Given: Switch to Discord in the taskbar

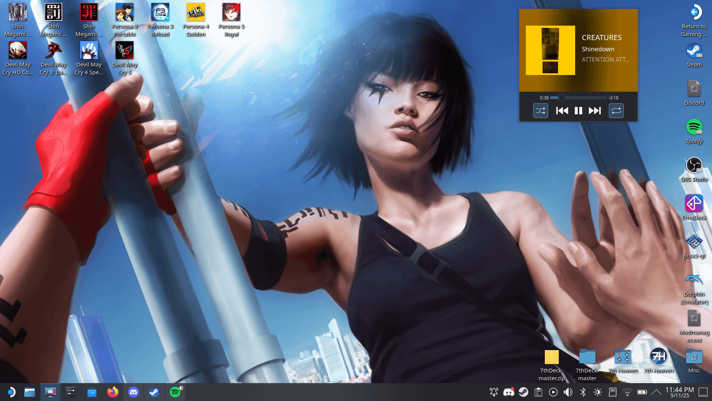Looking at the screenshot, I should pyautogui.click(x=133, y=392).
